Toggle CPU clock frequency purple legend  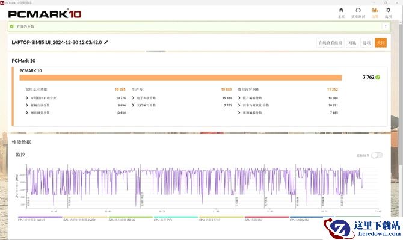tap(40, 219)
